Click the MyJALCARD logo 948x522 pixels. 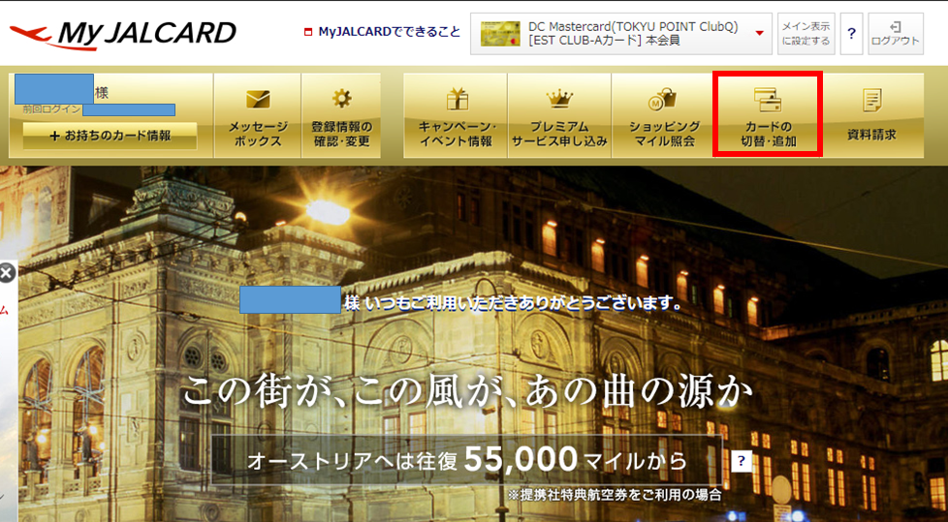pos(123,35)
